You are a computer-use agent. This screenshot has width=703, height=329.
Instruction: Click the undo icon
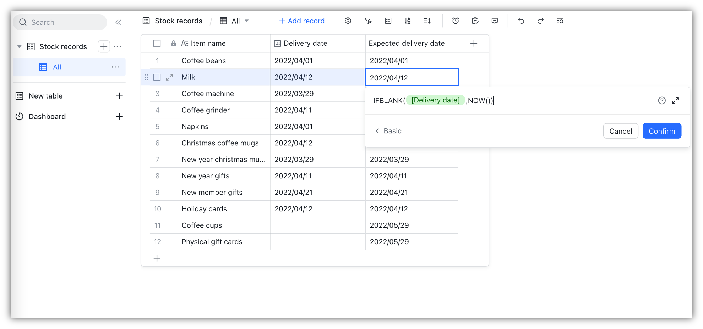pos(521,21)
